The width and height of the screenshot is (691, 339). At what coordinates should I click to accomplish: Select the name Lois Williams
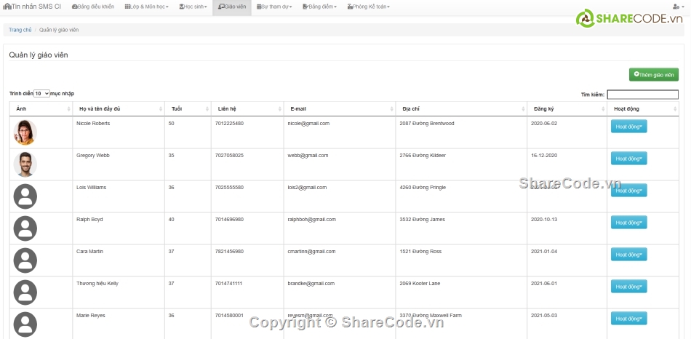(91, 188)
